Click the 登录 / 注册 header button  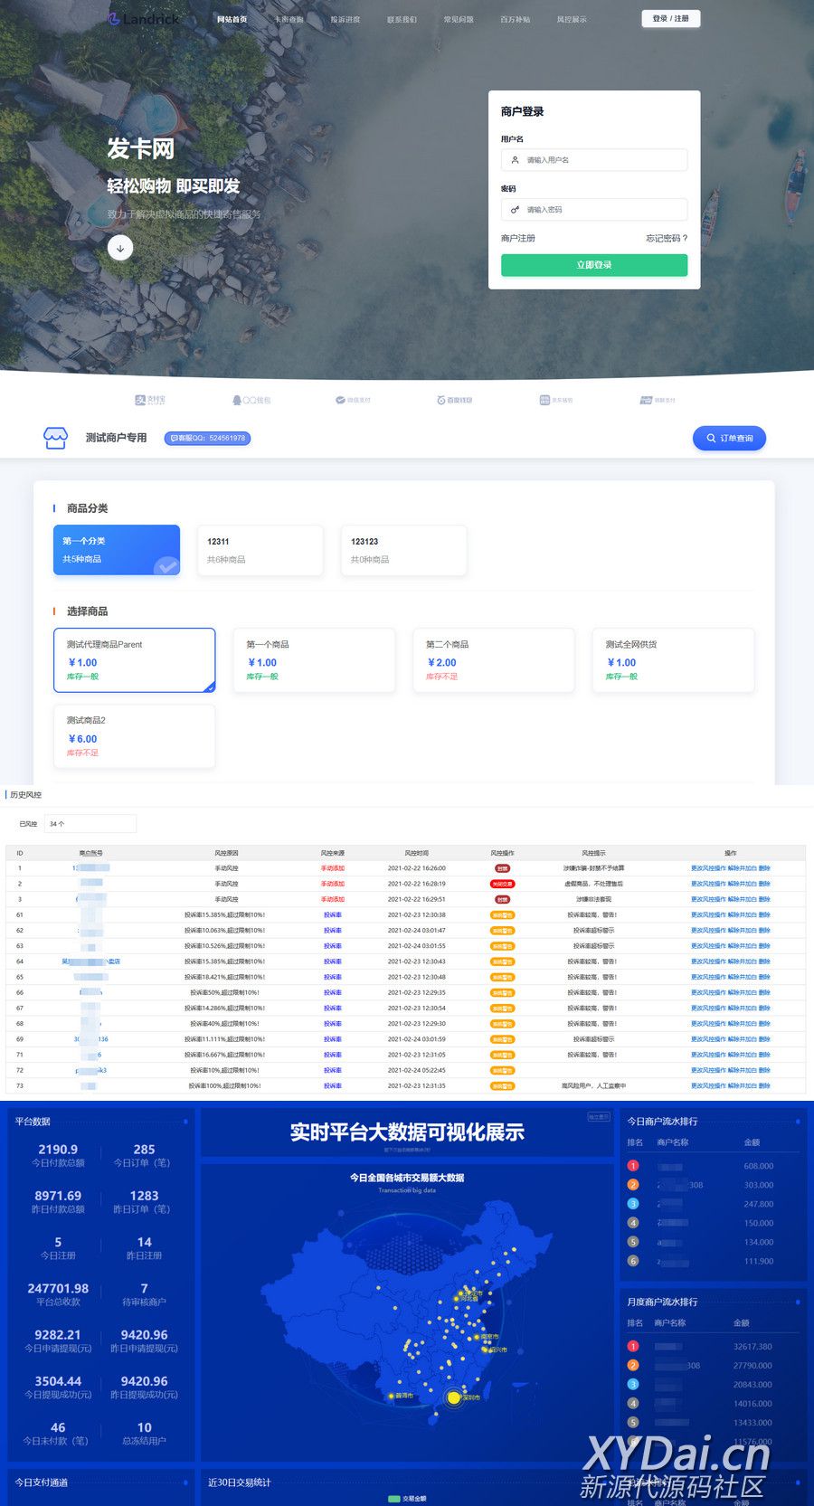[670, 18]
